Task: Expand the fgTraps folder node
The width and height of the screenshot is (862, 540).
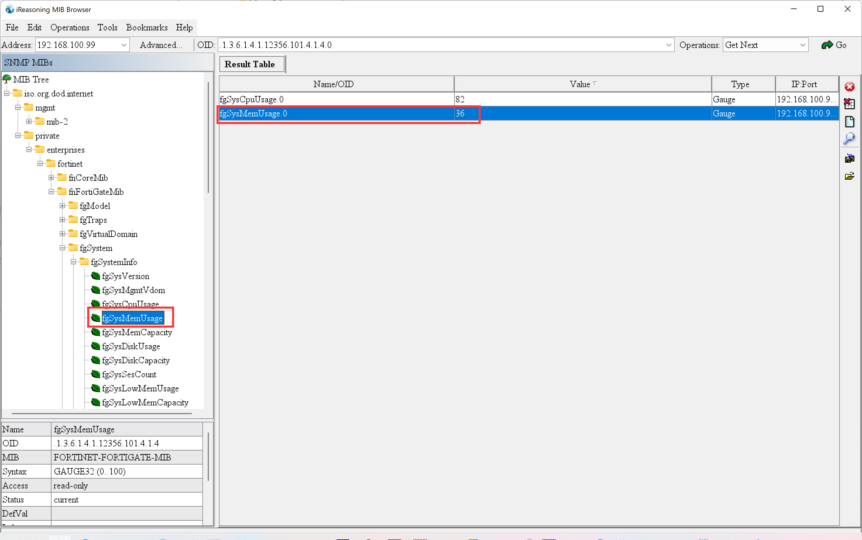Action: point(62,220)
